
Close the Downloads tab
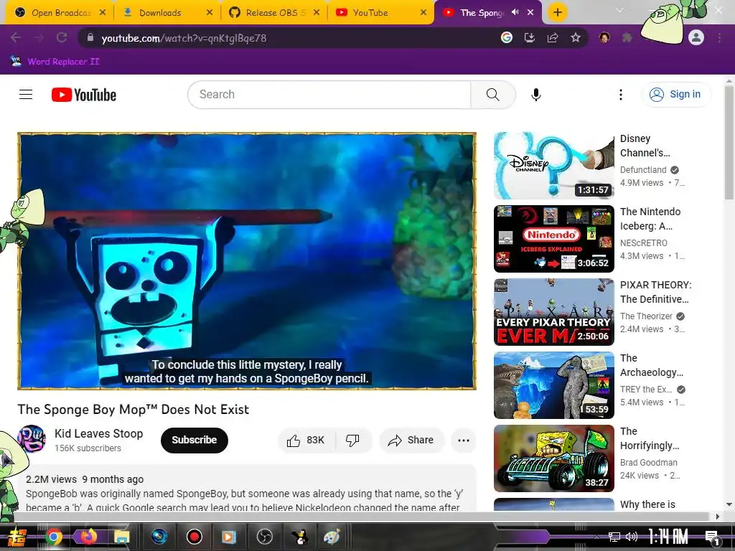(209, 12)
